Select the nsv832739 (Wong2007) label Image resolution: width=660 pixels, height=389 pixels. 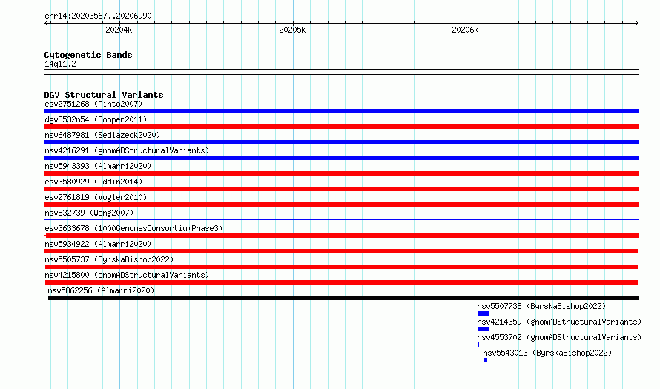click(x=89, y=213)
